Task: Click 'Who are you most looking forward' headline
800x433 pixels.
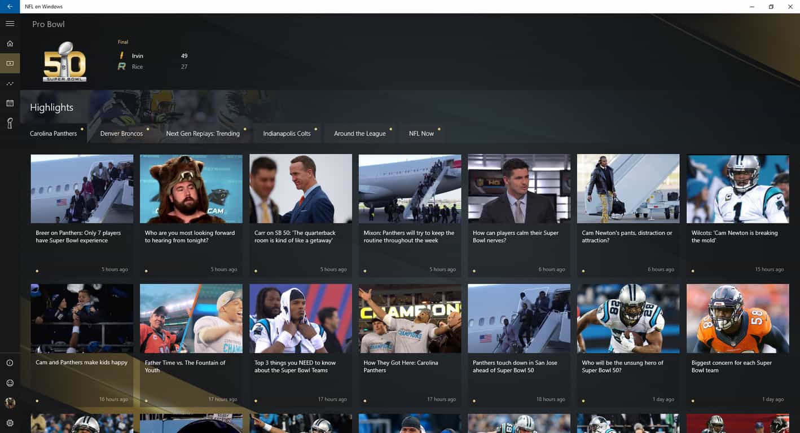Action: tap(190, 236)
